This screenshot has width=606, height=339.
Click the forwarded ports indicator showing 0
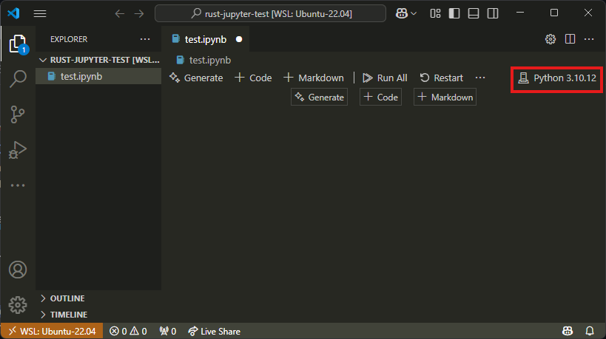click(168, 332)
